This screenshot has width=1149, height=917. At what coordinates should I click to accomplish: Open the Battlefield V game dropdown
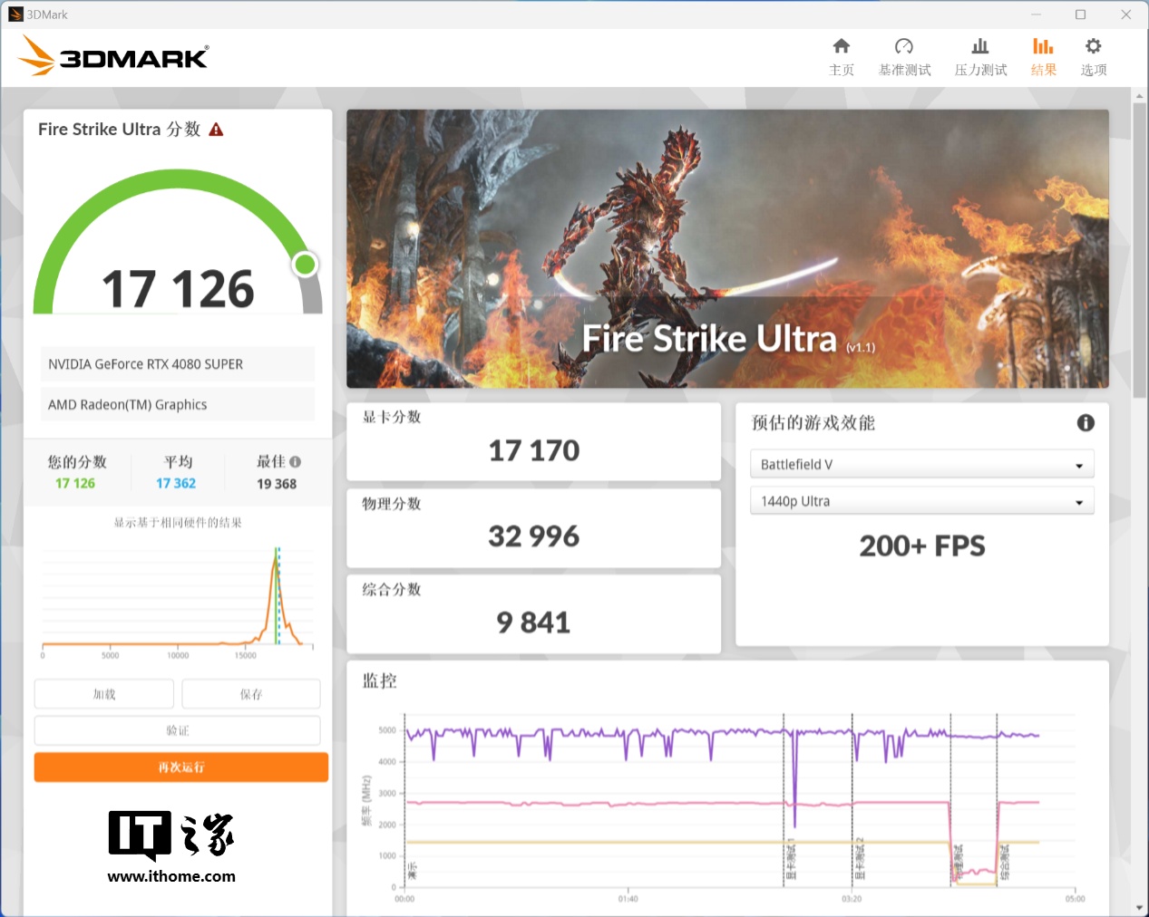click(921, 464)
